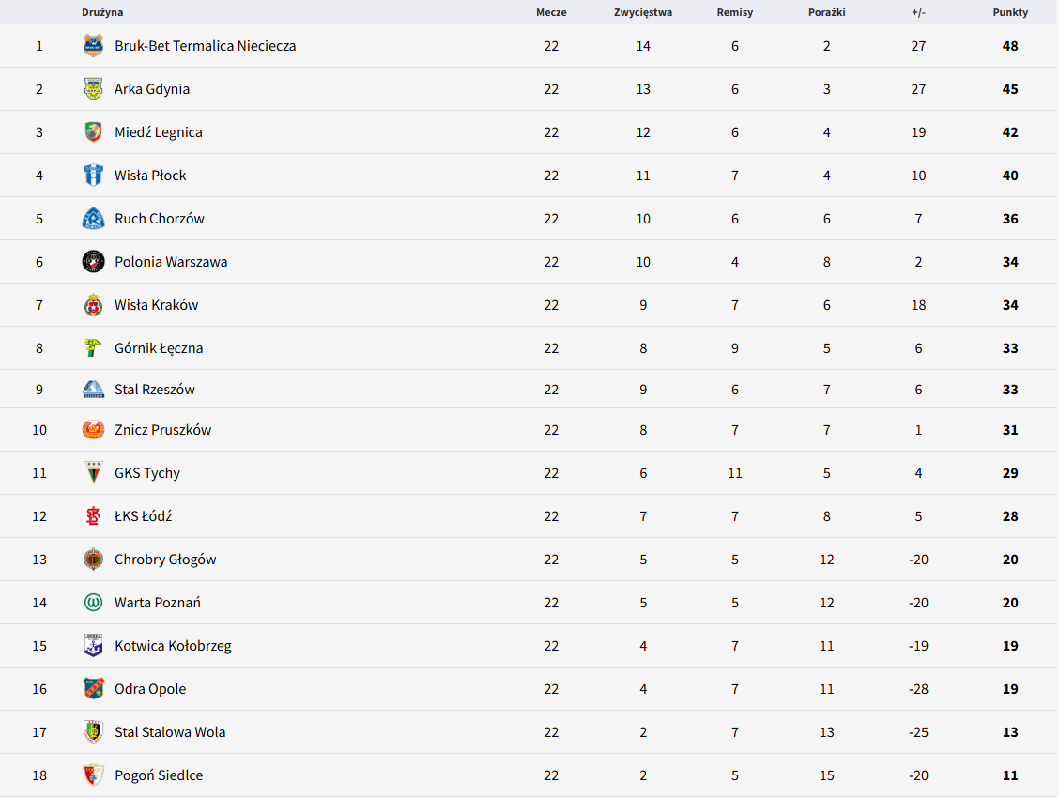Open the Kotwica Kołobrzeg team name

click(173, 646)
